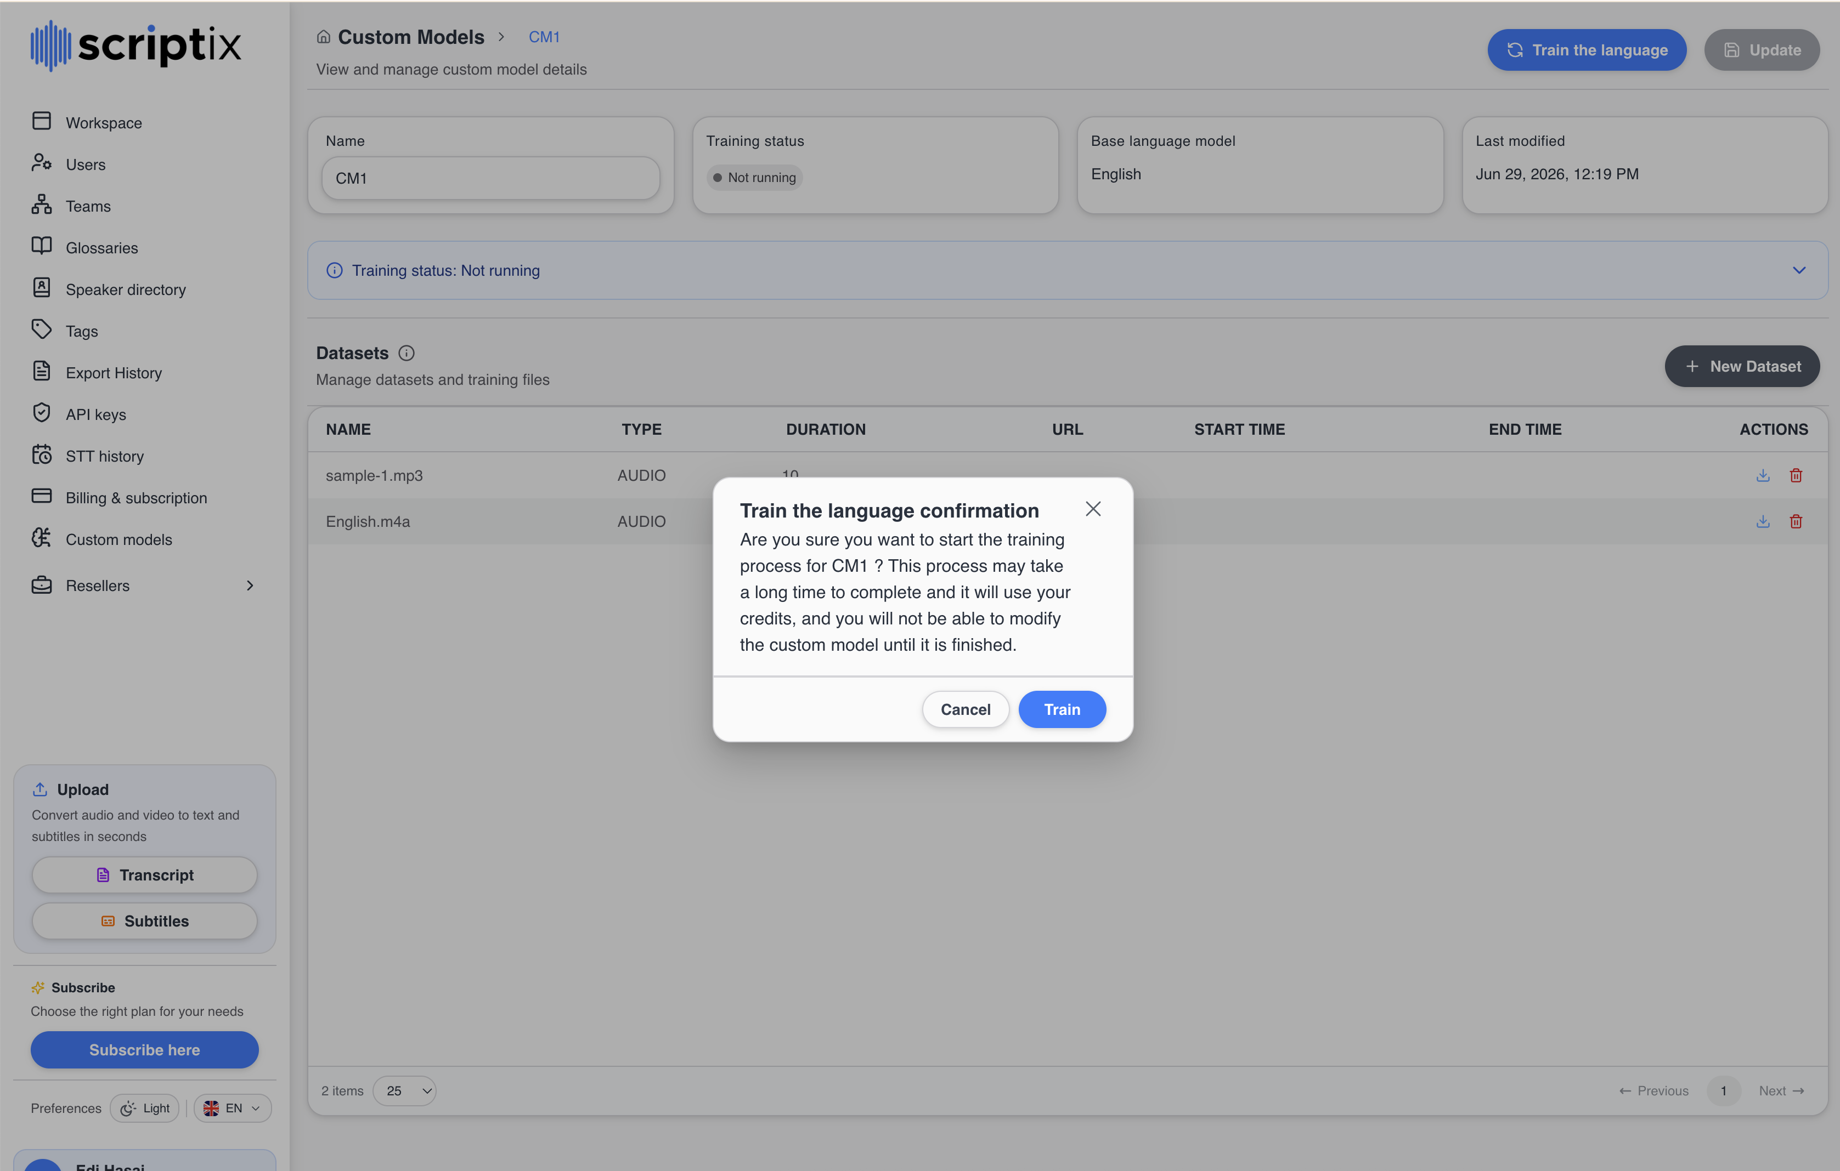
Task: Open the EN language dropdown
Action: click(232, 1109)
